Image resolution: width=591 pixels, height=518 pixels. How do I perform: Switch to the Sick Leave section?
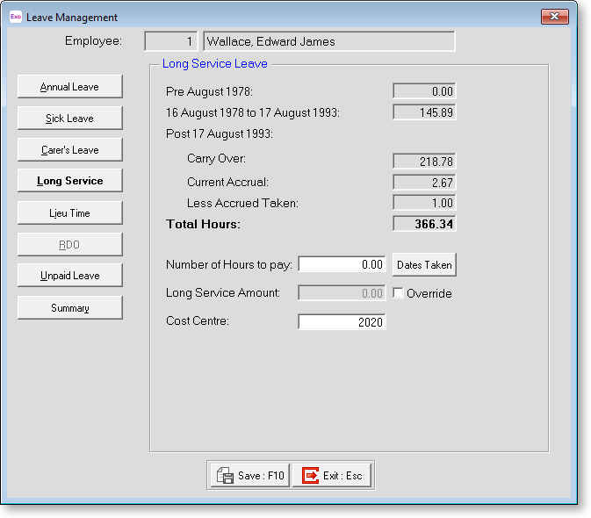coord(69,119)
